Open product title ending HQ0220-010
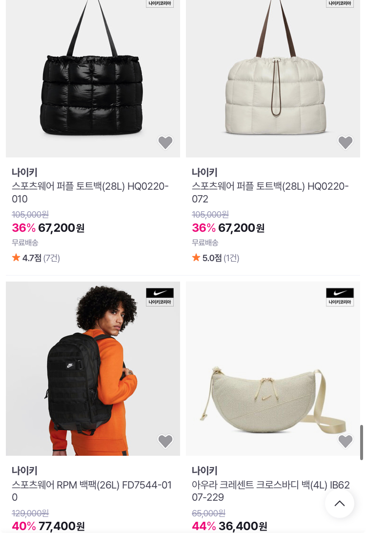 click(x=90, y=192)
